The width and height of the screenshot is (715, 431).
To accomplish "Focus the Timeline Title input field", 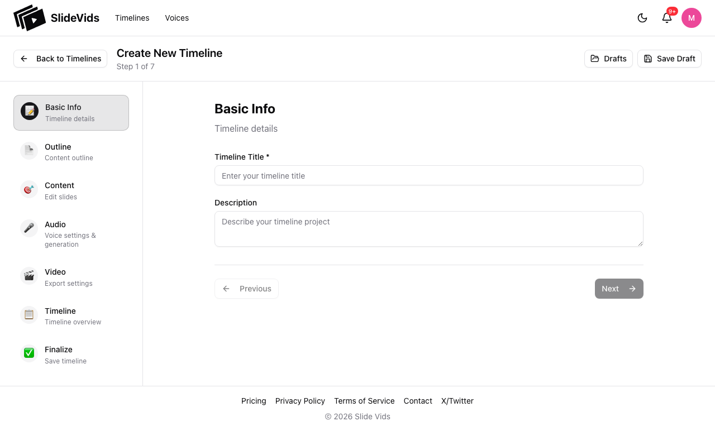I will tap(428, 175).
